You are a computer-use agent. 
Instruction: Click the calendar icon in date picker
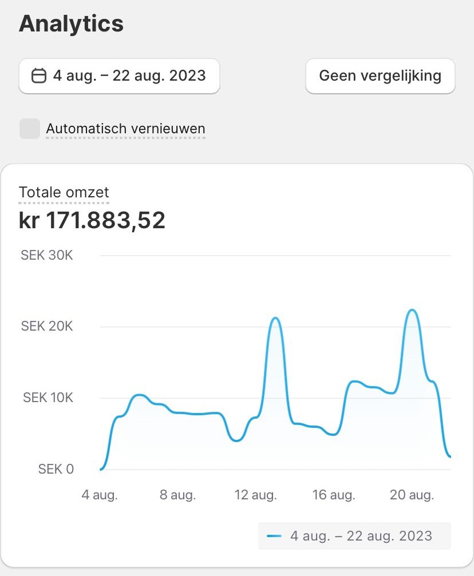38,76
